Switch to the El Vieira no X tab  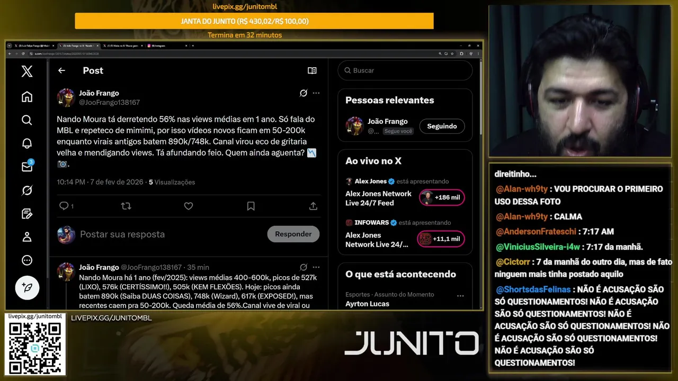tap(123, 46)
